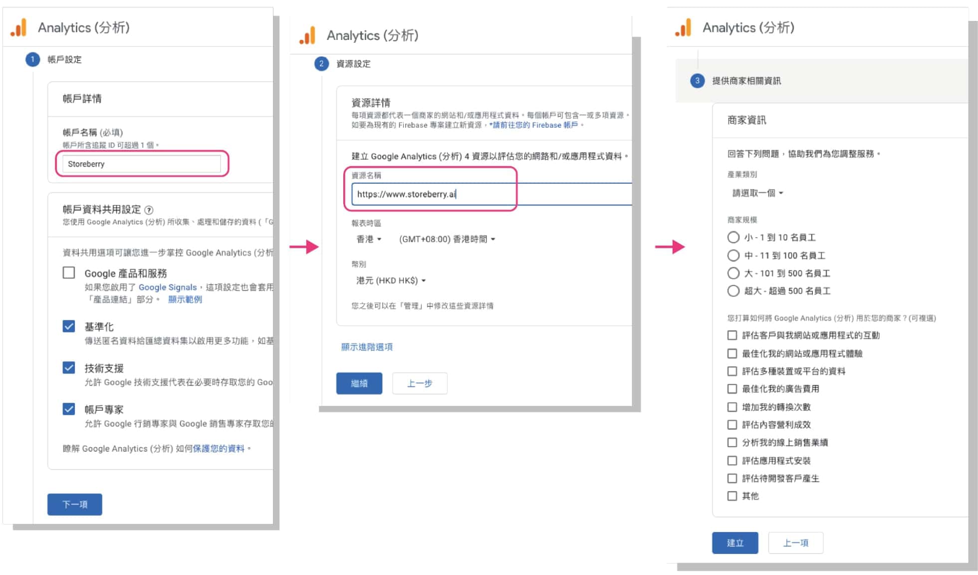The image size is (978, 575).
Task: Click the 繼續 button in property setup
Action: [x=359, y=383]
